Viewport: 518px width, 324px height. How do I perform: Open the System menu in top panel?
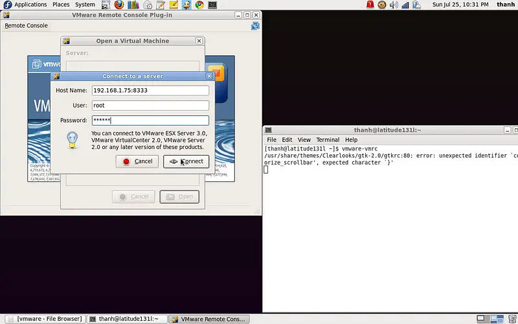[85, 5]
